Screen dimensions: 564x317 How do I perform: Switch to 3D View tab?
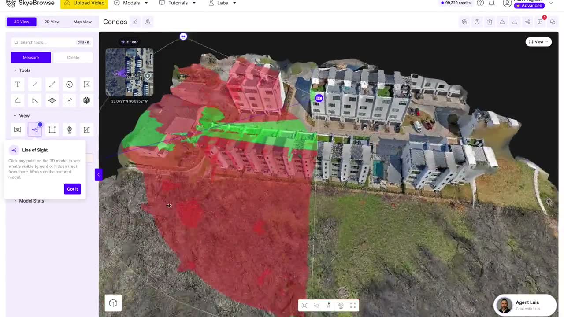(x=22, y=22)
